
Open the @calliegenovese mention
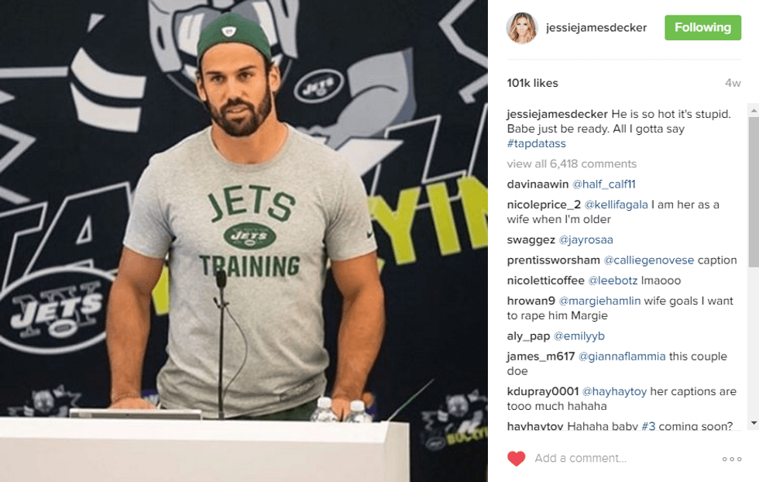point(649,260)
